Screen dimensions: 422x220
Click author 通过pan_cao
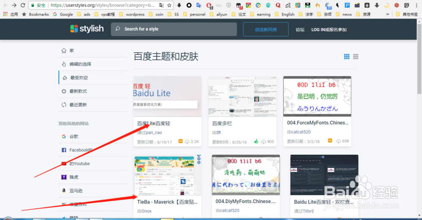tap(150, 133)
